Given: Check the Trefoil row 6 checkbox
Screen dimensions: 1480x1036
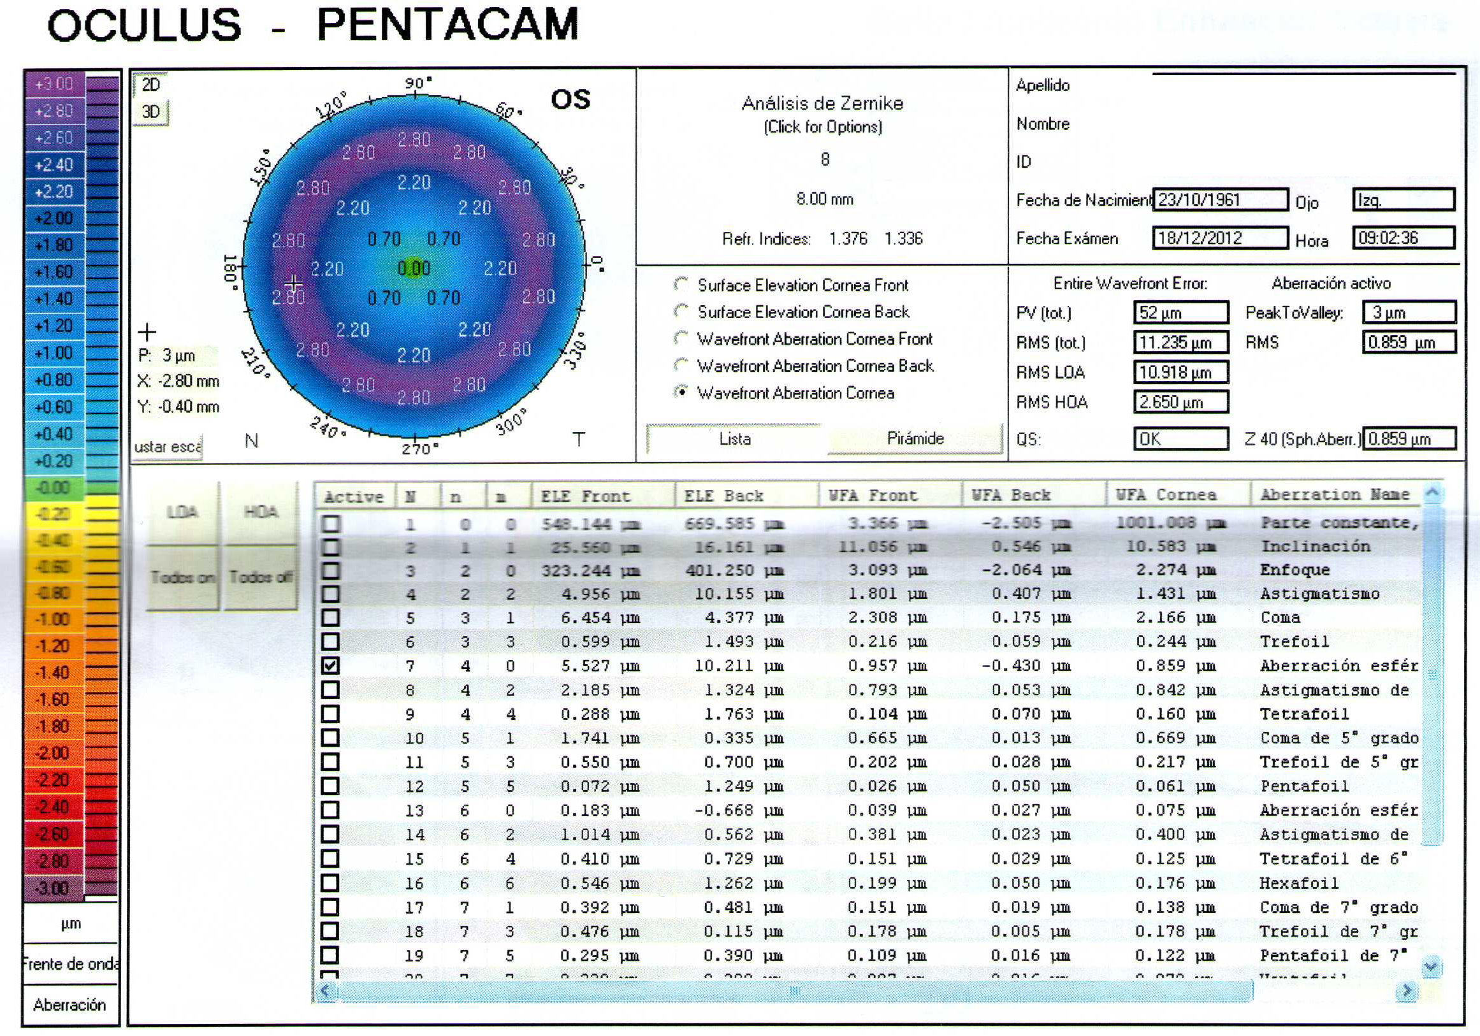Looking at the screenshot, I should click(331, 641).
